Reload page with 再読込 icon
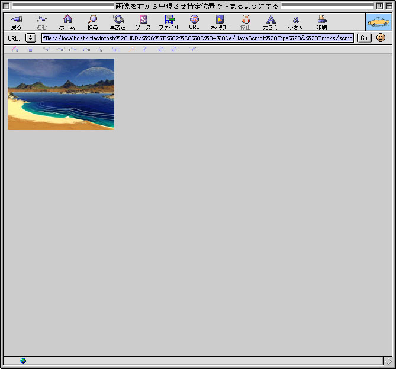396x369 pixels. [x=118, y=19]
